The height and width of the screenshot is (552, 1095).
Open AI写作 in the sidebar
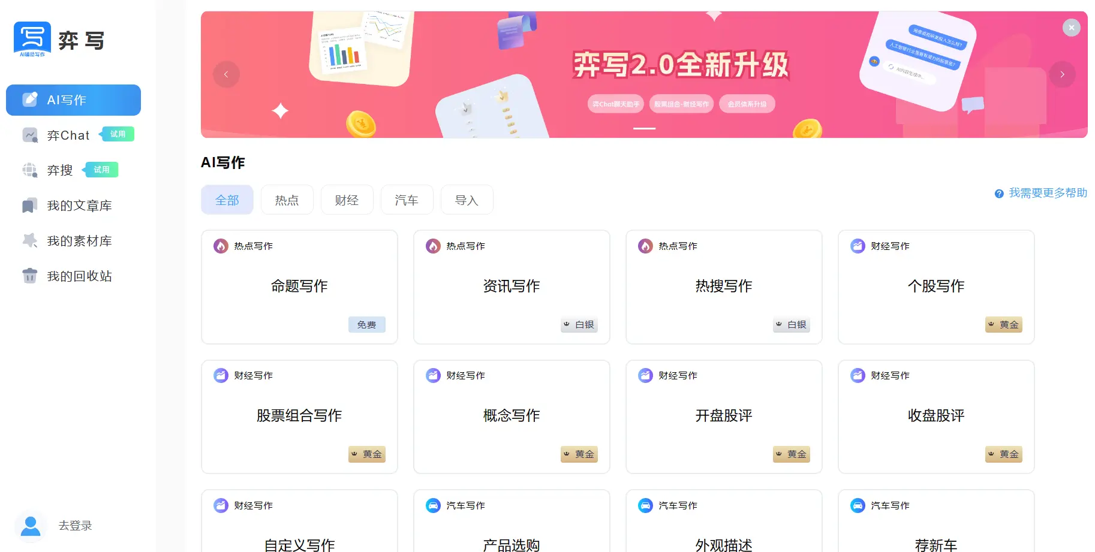coord(73,100)
